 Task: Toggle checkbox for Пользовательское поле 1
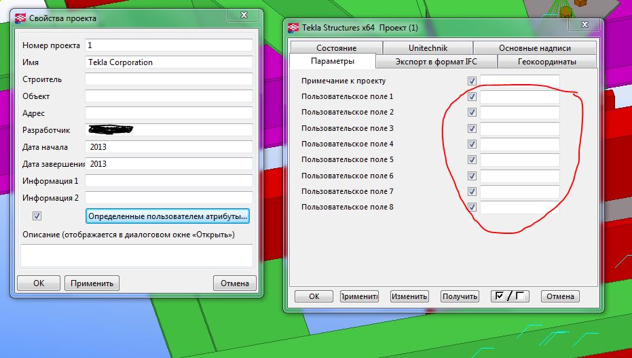click(x=472, y=97)
